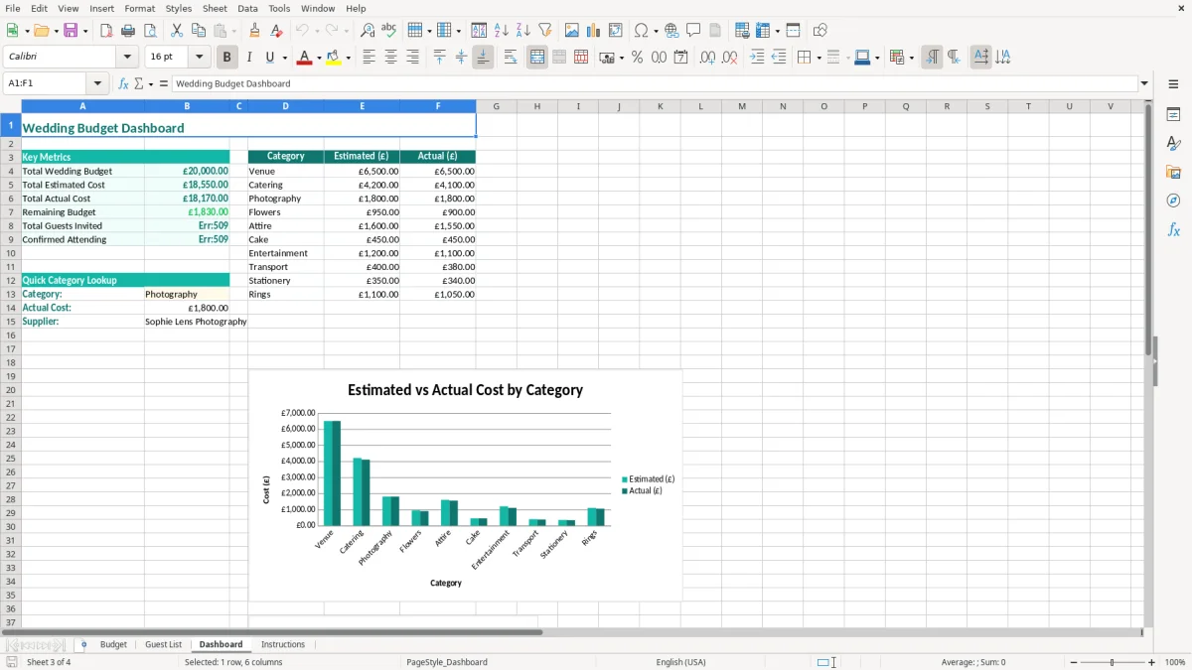Open the font color dropdown arrow

click(x=319, y=58)
